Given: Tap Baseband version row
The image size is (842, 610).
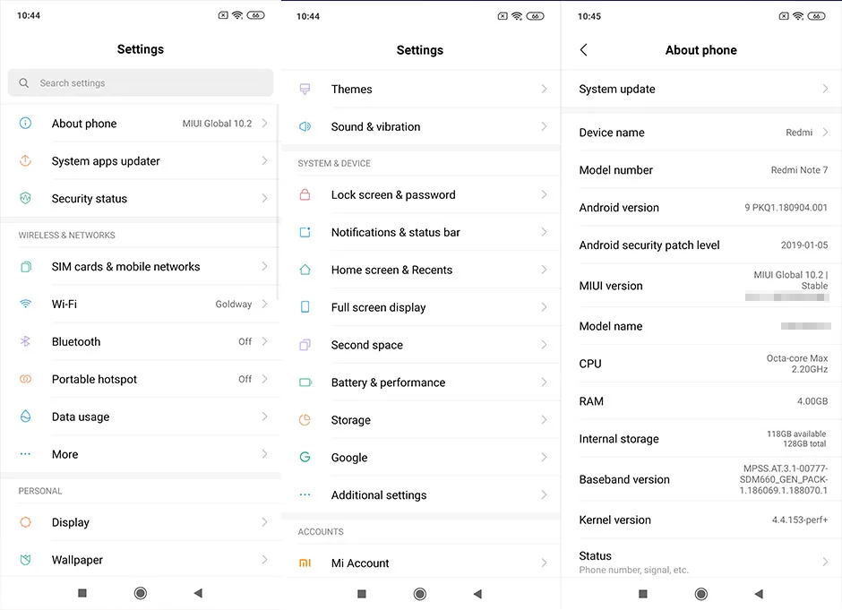Looking at the screenshot, I should (701, 479).
